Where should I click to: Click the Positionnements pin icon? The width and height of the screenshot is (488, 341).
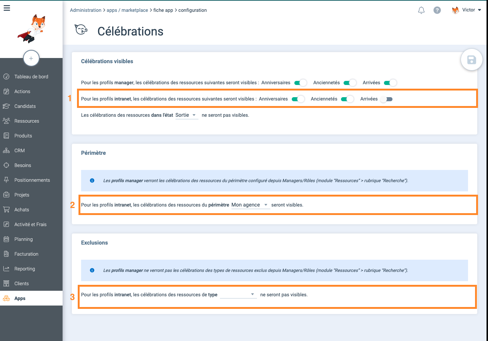[6, 180]
